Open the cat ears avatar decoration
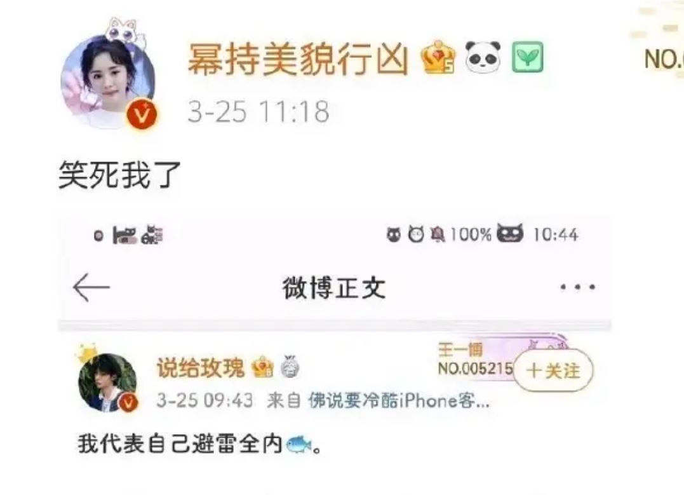Image resolution: width=684 pixels, height=495 pixels. pos(124,30)
